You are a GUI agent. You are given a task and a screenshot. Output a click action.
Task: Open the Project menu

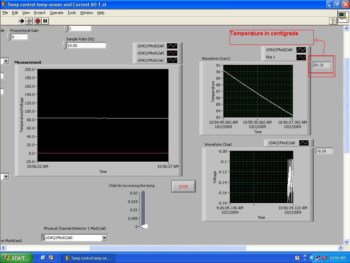pos(40,13)
